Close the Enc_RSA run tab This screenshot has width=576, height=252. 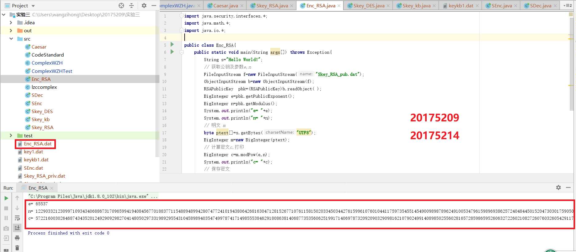52,188
